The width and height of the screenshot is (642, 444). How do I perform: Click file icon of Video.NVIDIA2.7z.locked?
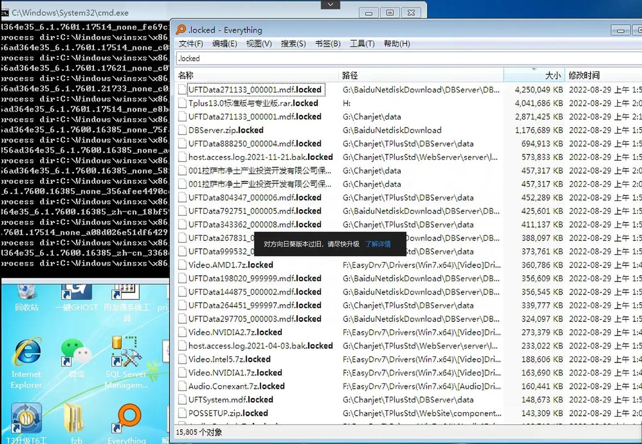click(x=182, y=332)
